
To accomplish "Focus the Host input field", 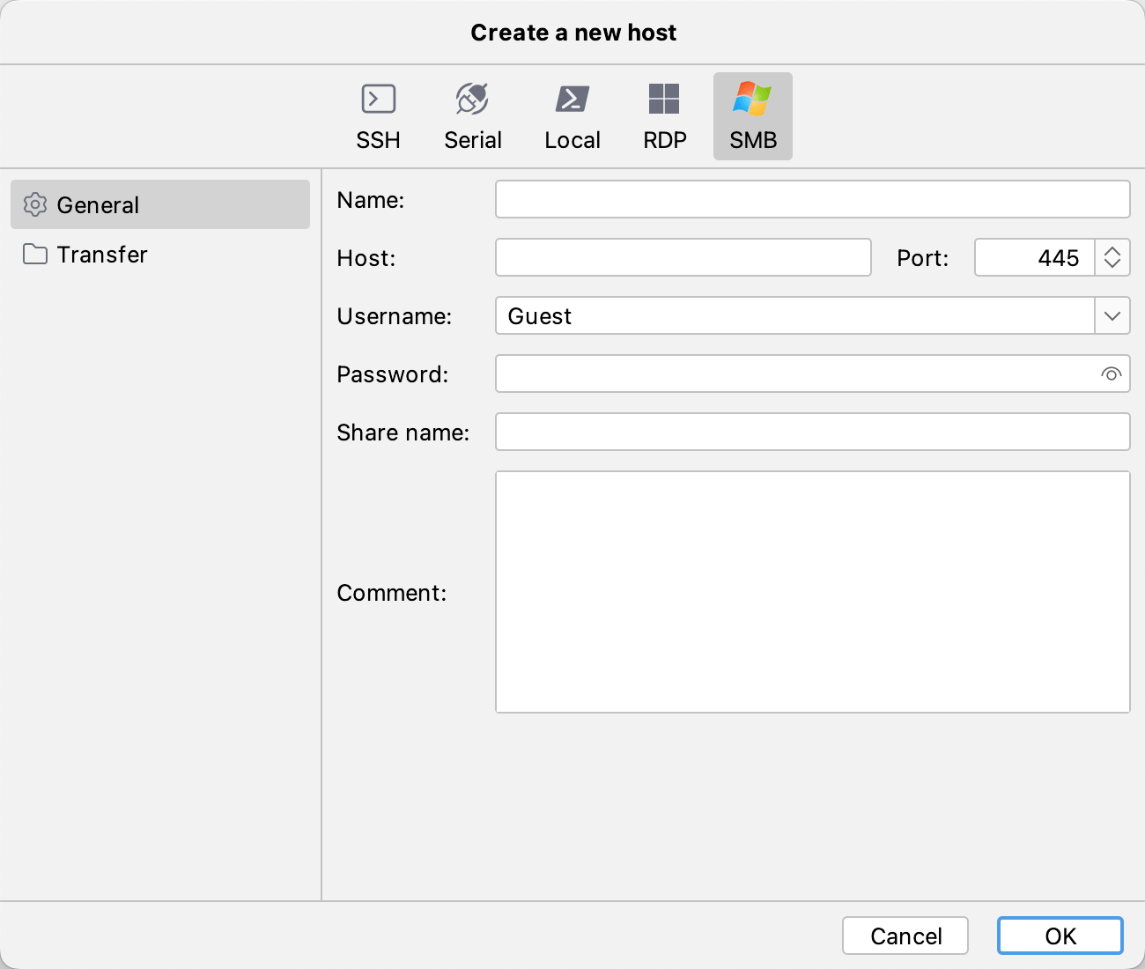I will (x=683, y=257).
